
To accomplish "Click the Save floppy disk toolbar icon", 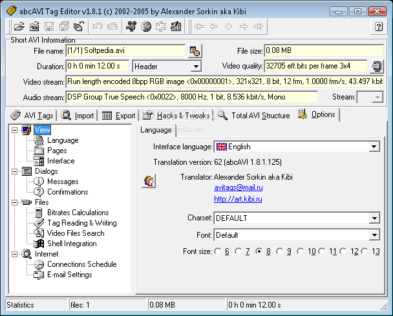I will [x=49, y=26].
